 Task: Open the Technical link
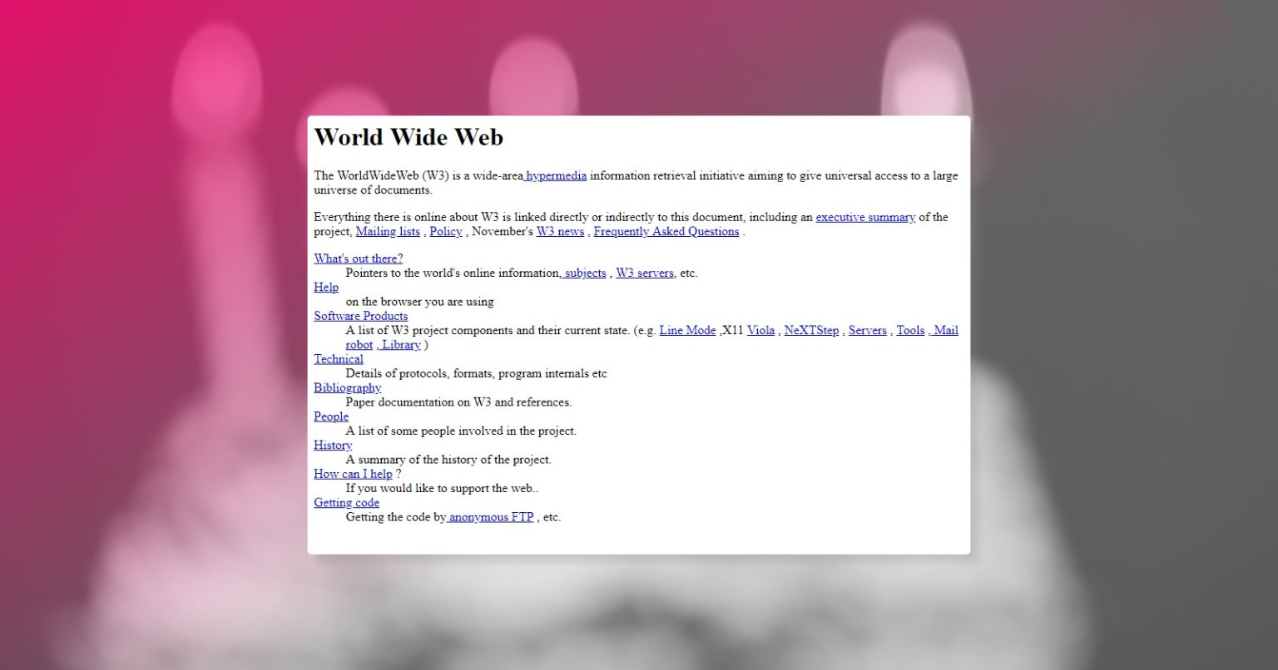[x=339, y=359]
